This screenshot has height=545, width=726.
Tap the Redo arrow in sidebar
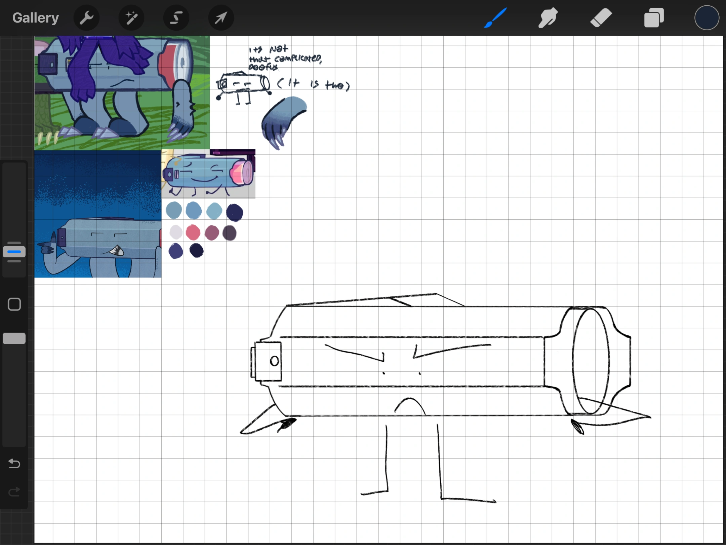pyautogui.click(x=14, y=492)
